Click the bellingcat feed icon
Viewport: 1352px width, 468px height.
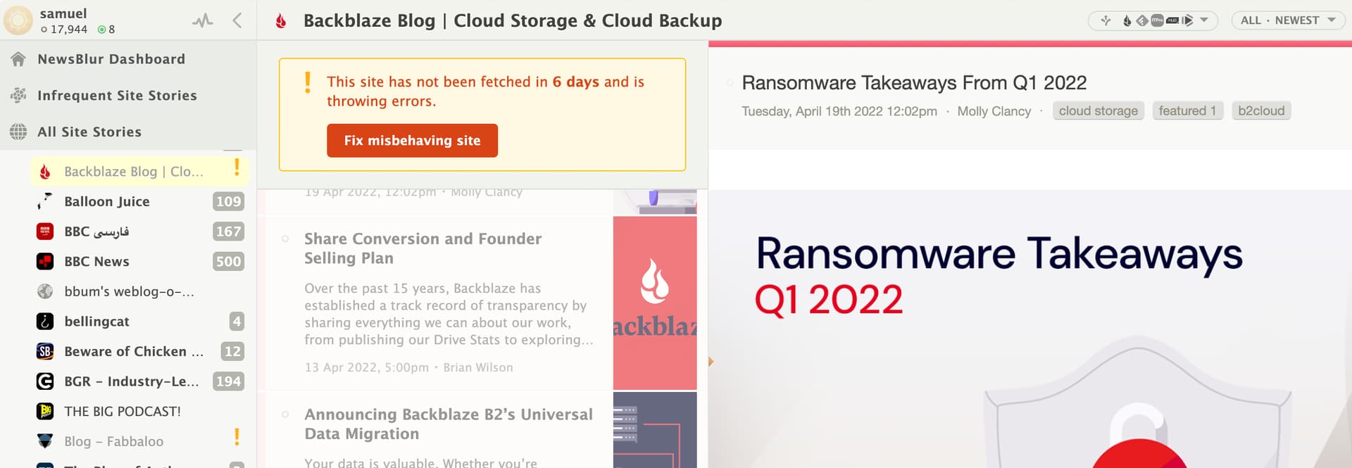45,322
